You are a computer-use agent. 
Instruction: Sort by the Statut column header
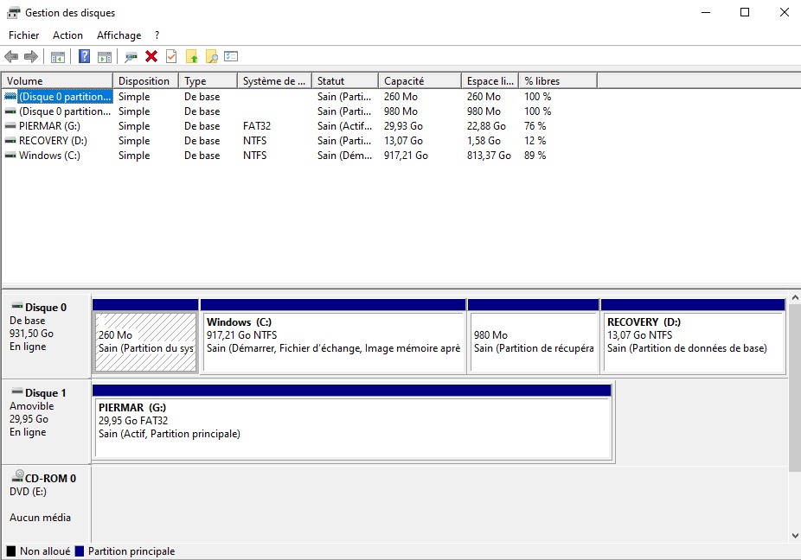pos(345,81)
